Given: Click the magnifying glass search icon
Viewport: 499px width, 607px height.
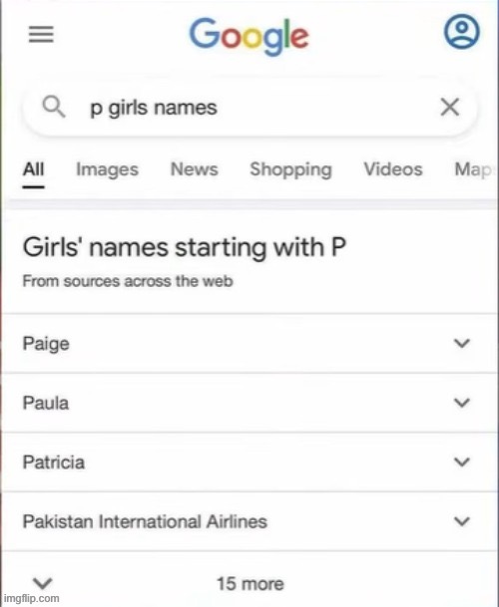Looking at the screenshot, I should click(x=54, y=107).
